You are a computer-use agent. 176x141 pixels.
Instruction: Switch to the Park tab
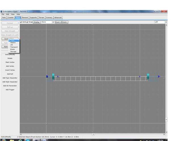[x=4, y=18]
